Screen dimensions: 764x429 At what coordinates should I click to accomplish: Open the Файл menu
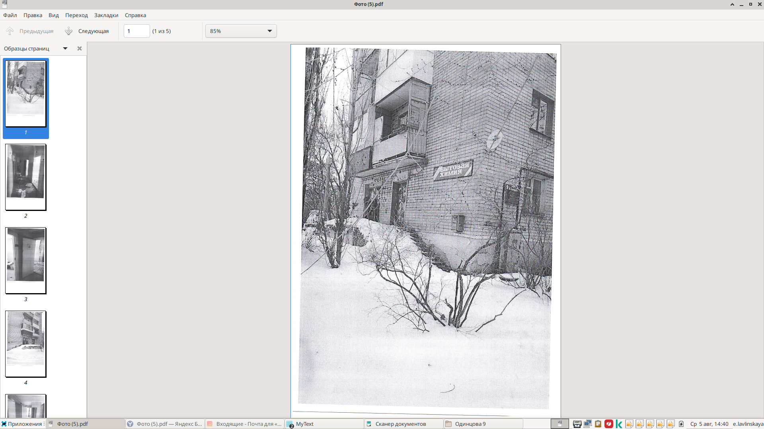pos(10,15)
